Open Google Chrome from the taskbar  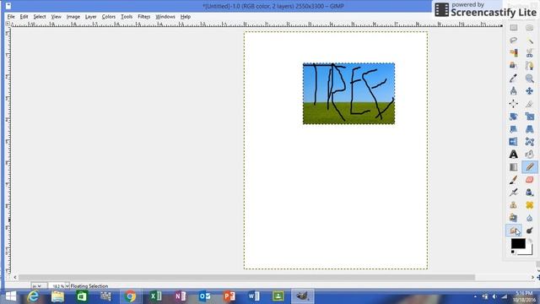[130, 296]
